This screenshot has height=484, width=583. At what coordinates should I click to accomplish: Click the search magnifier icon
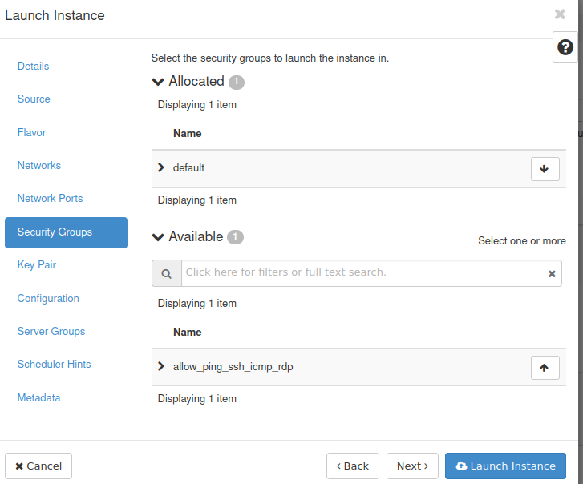(x=167, y=273)
